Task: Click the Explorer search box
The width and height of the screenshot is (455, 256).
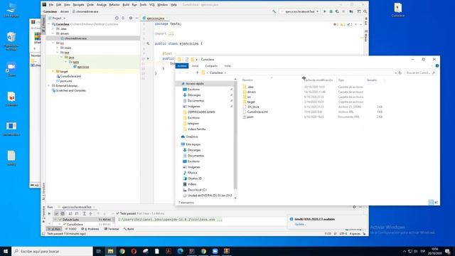Action: click(420, 73)
